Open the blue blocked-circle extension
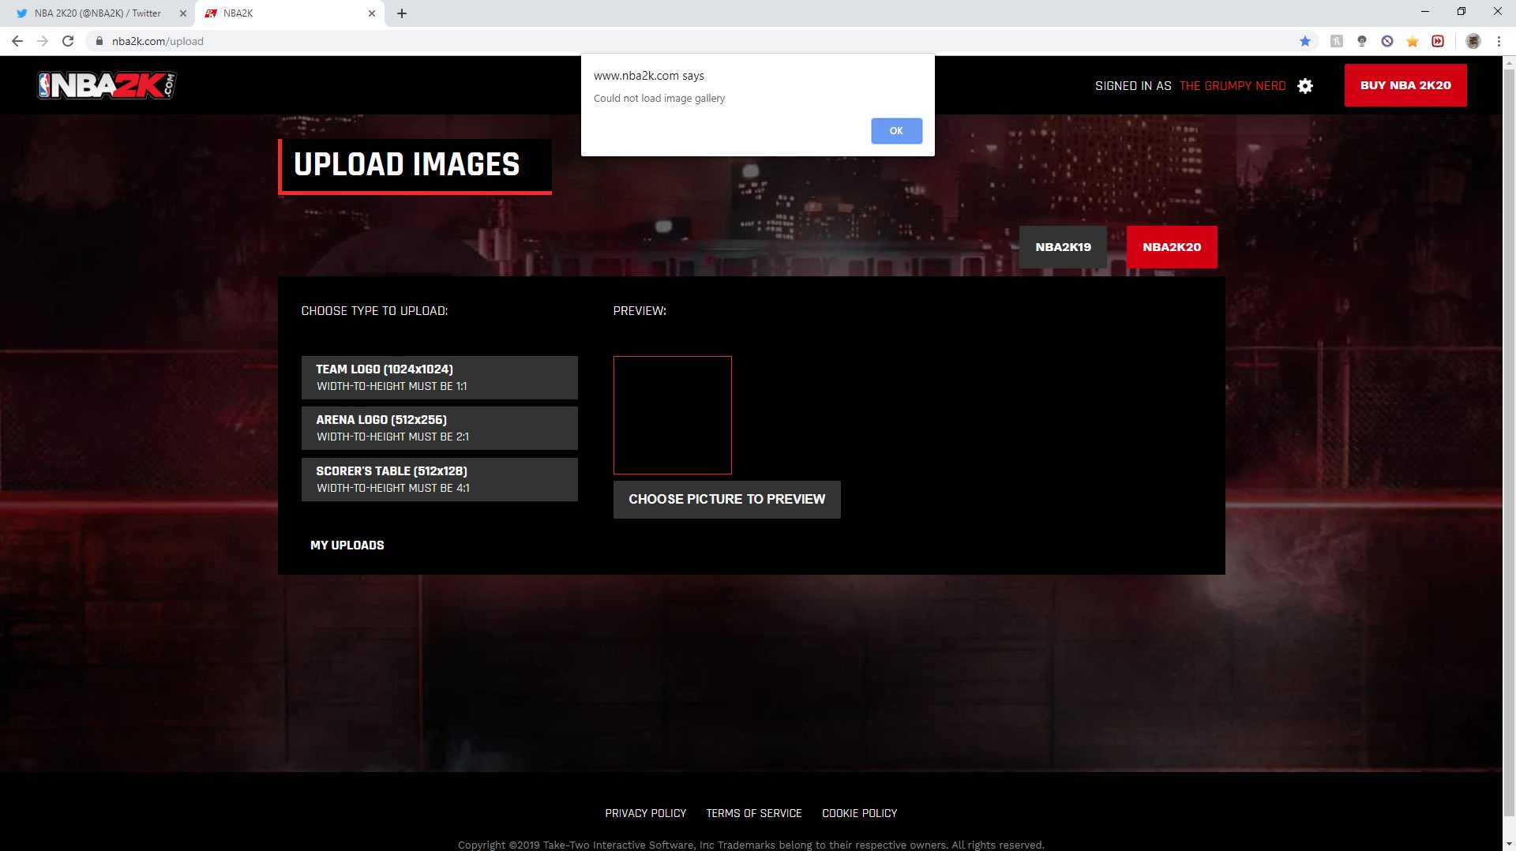The width and height of the screenshot is (1516, 851). (x=1387, y=41)
